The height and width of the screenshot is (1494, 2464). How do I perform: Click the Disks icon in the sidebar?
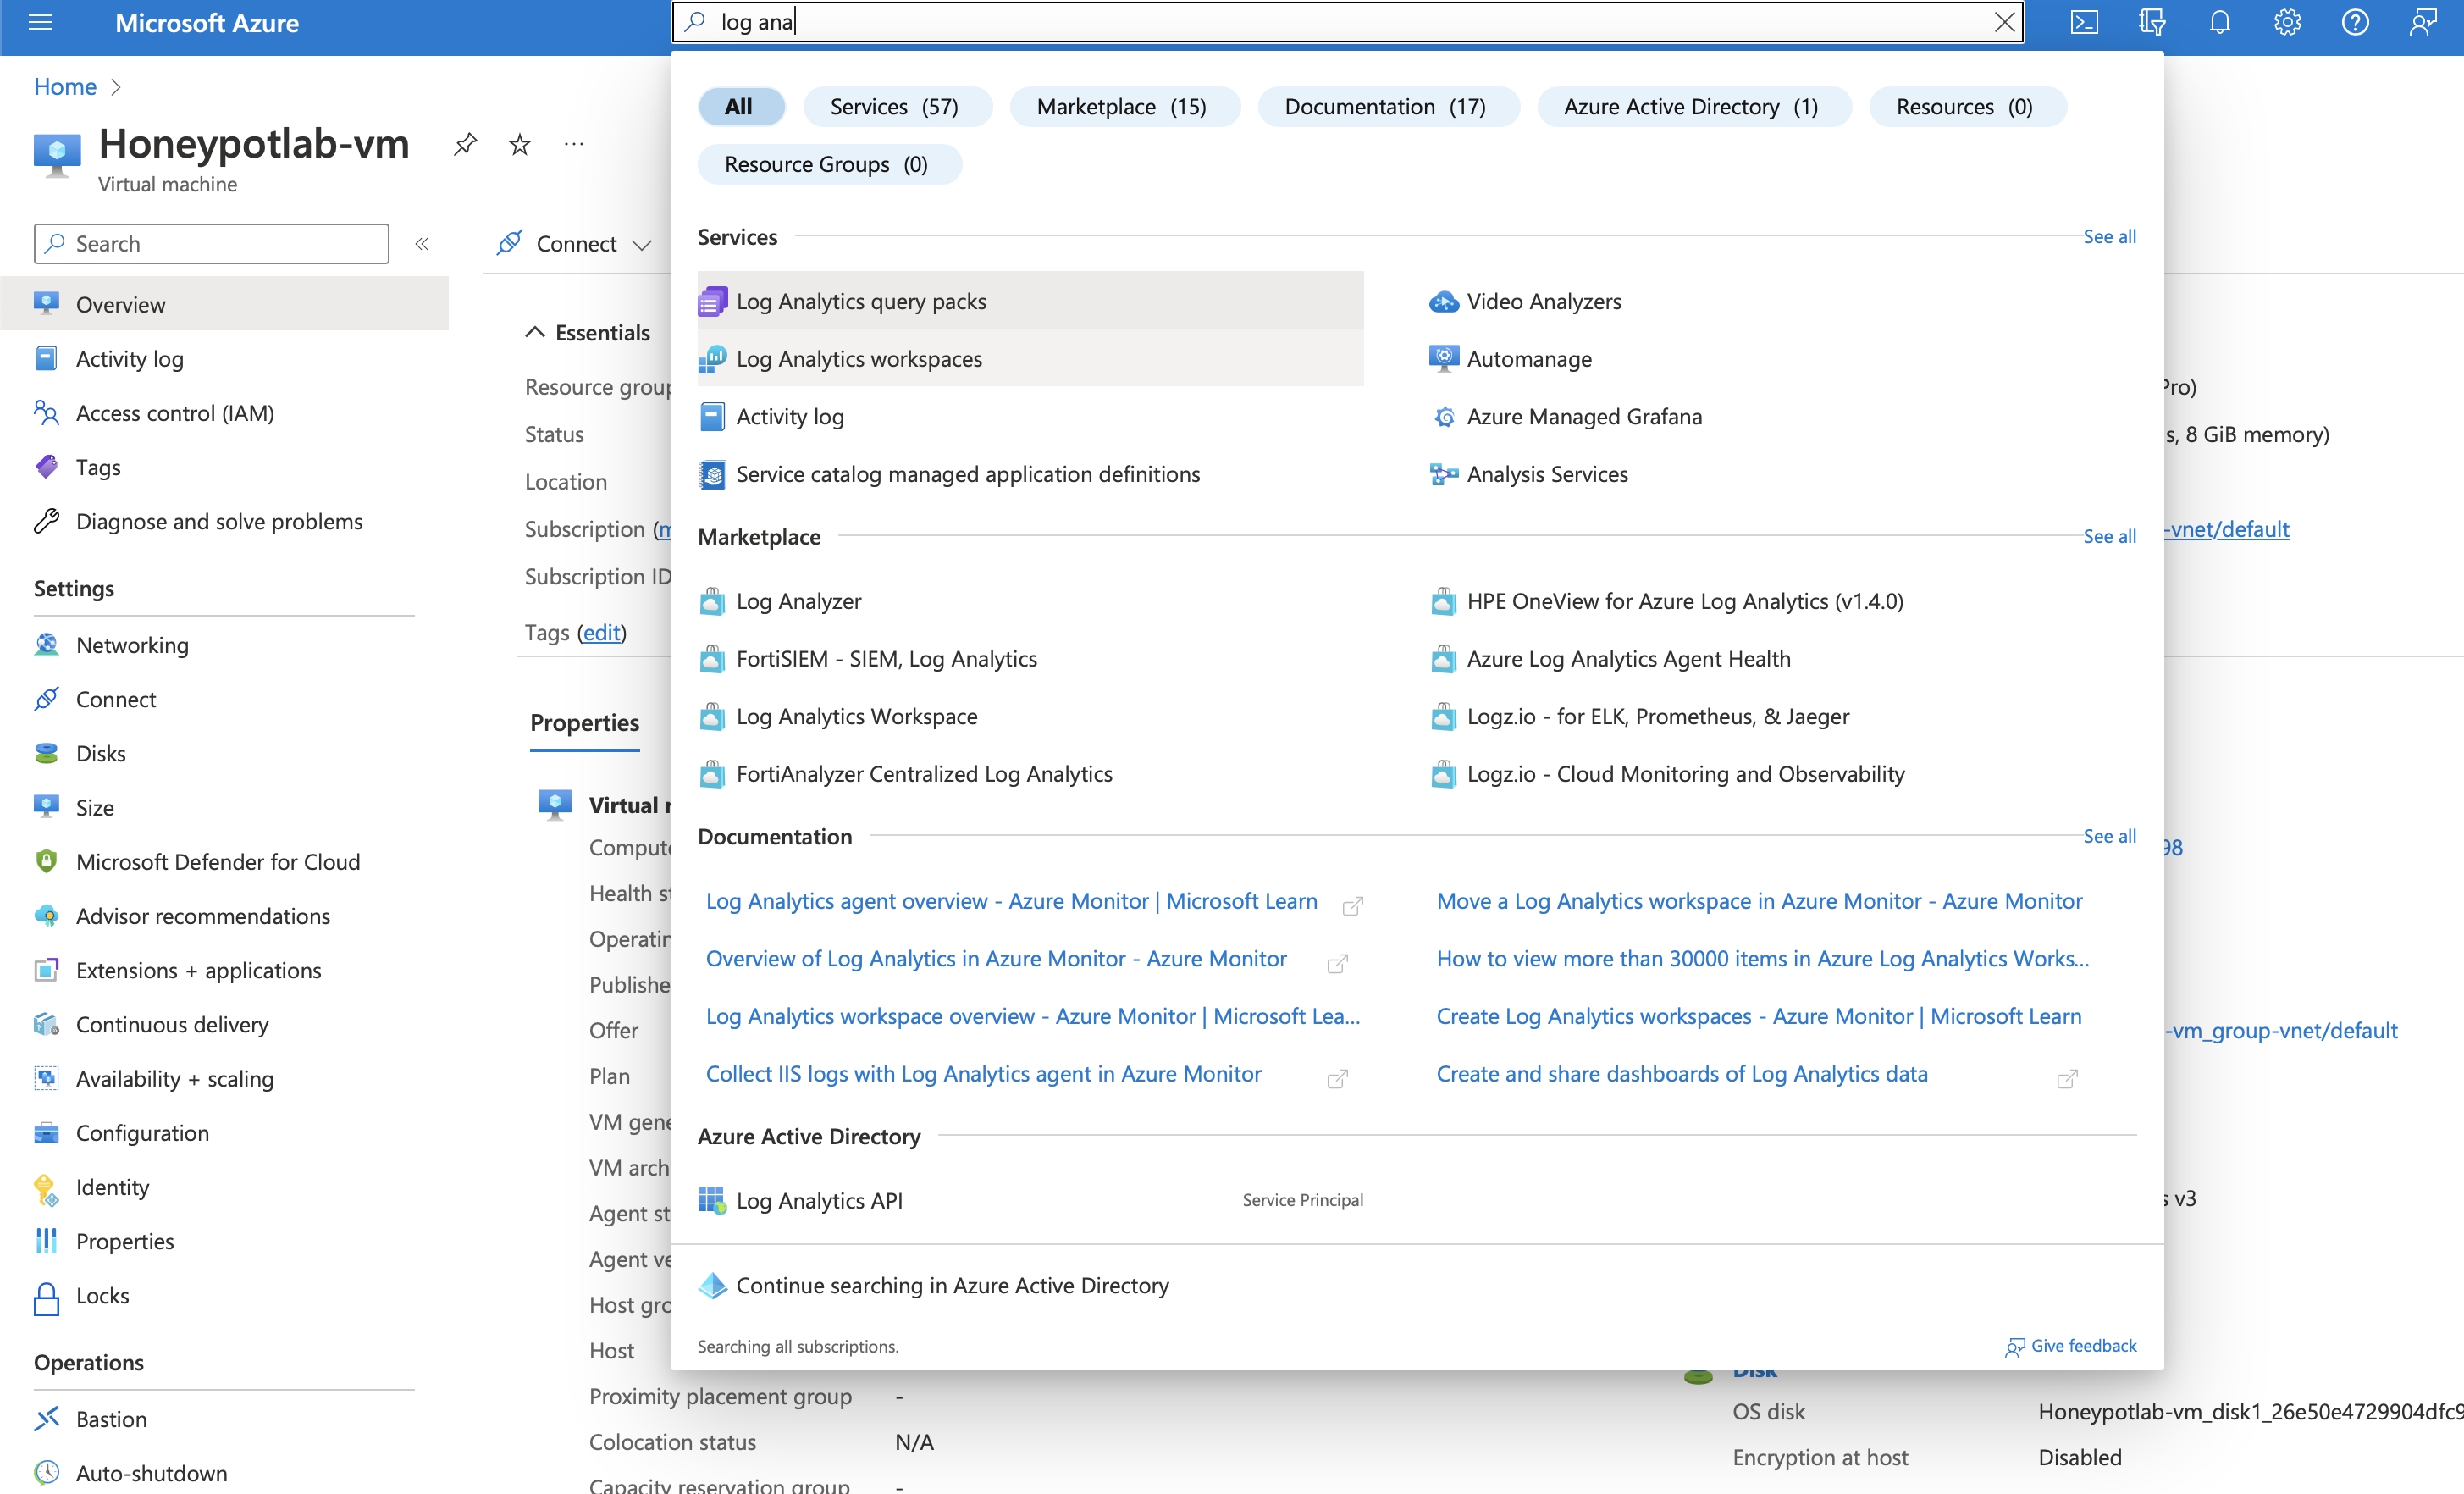tap(46, 753)
